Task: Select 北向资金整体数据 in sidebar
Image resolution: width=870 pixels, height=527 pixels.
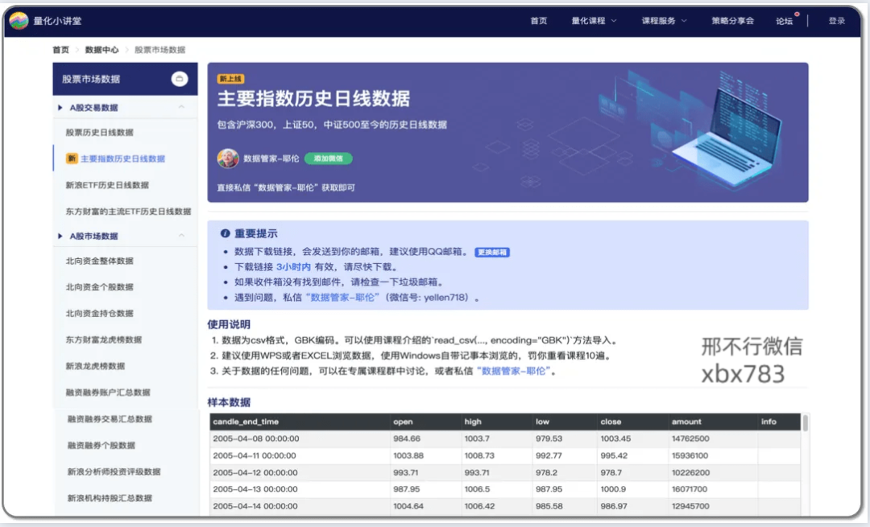Action: click(x=99, y=261)
